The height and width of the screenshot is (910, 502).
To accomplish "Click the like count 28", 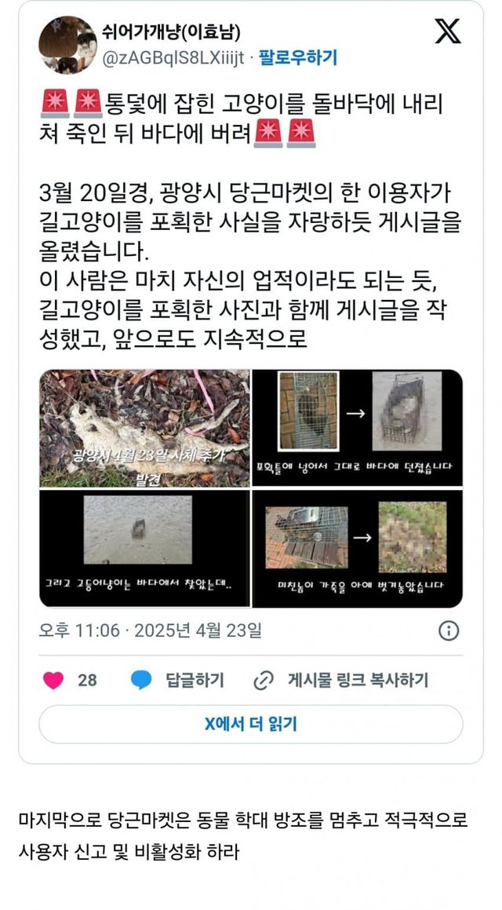I will point(87,680).
